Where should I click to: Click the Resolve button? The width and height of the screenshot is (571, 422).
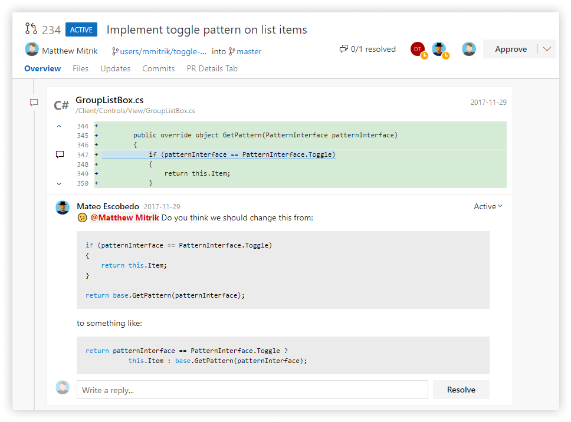(x=461, y=390)
